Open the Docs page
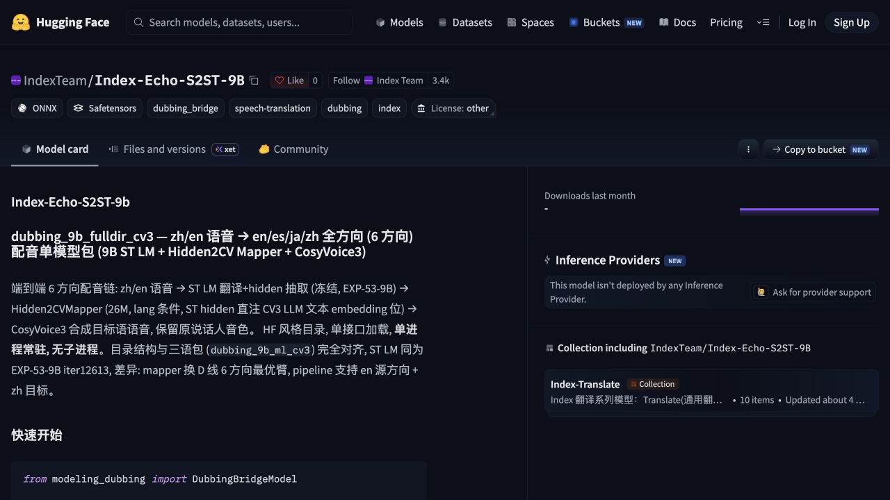 (x=677, y=22)
